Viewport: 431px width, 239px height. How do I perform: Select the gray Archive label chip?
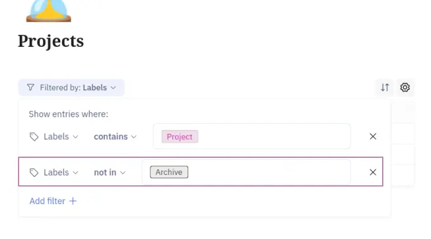click(x=169, y=172)
